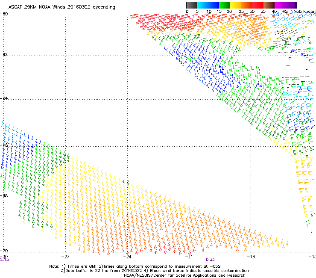
Task: Click the '10' label under the legend bar
Action: (x=209, y=12)
